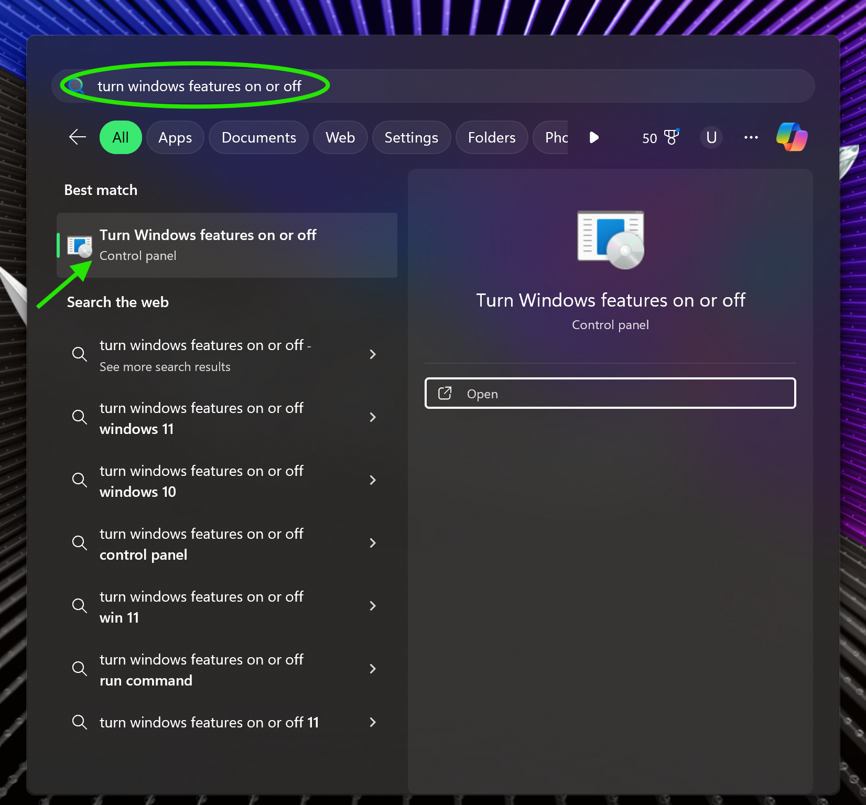Click magnifier icon beside 'See more search results'
Image resolution: width=866 pixels, height=805 pixels.
click(80, 354)
